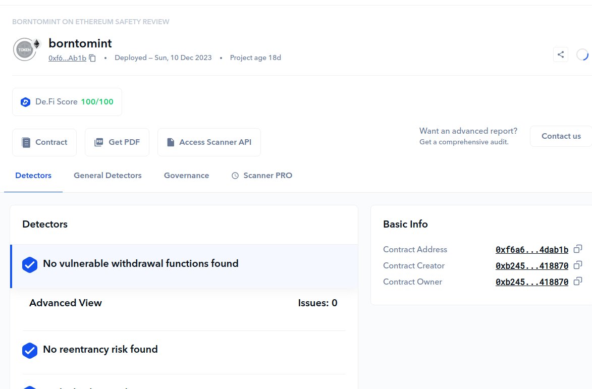Switch to the Detectors tab
The image size is (592, 389).
(x=33, y=176)
